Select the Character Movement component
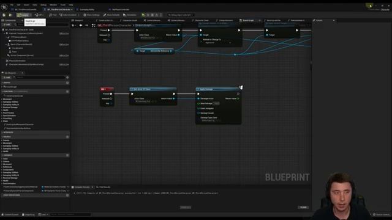 [x=26, y=64]
